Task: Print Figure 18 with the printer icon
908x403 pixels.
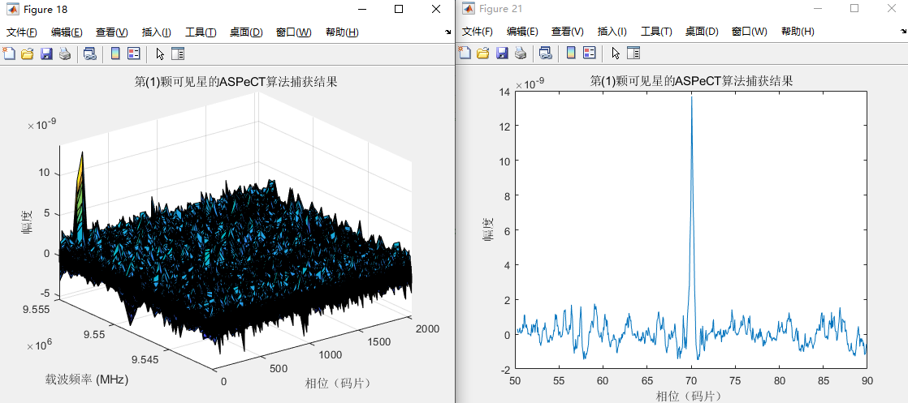Action: point(65,54)
